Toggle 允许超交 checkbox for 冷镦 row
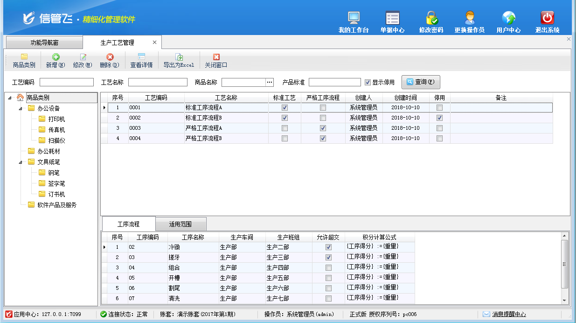 [328, 247]
